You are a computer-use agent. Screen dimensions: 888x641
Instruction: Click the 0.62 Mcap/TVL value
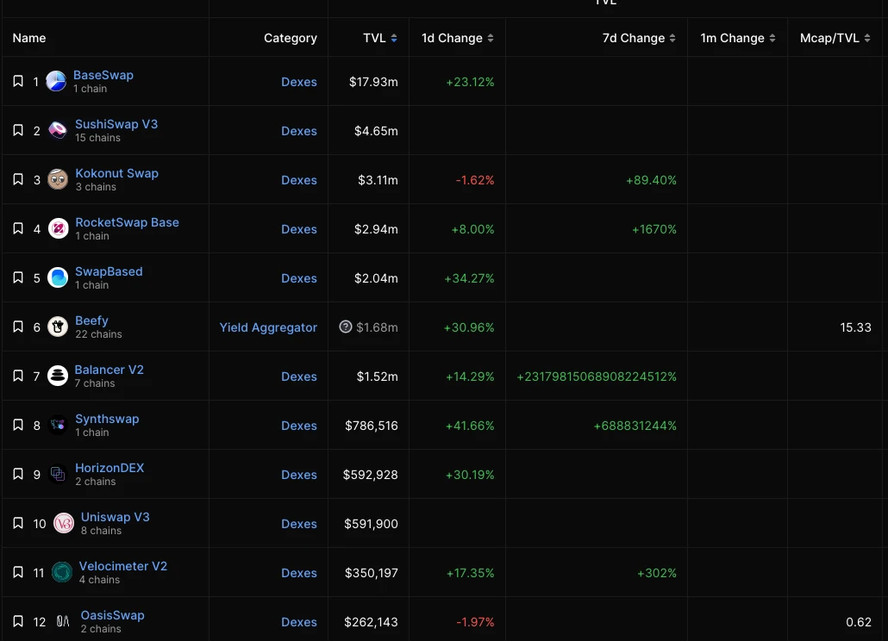(859, 622)
